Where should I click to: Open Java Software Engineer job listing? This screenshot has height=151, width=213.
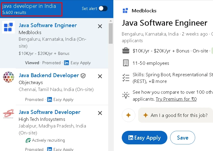pos(48,25)
